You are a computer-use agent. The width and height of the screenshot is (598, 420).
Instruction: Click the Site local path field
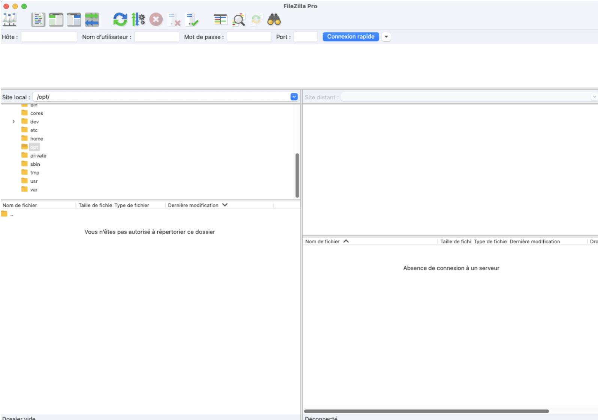[x=161, y=97]
